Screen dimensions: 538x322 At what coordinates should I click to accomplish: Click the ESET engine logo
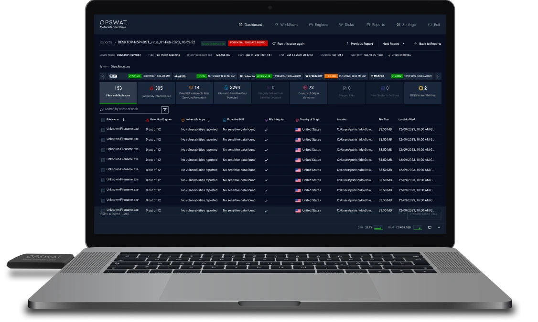[x=113, y=76]
